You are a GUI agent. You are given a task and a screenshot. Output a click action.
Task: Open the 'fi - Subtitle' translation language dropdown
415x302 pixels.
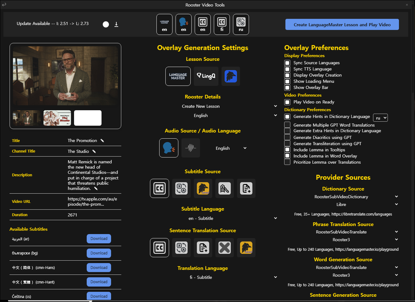pos(203,277)
